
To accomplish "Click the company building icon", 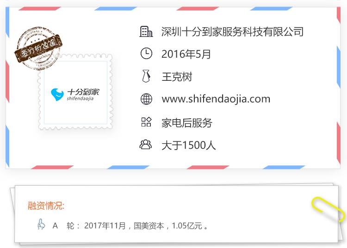I will point(146,31).
